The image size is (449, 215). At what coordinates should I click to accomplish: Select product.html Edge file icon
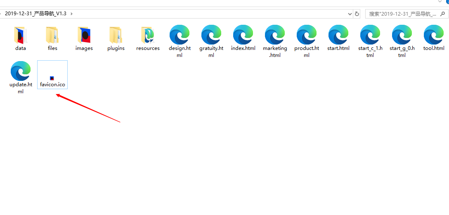pos(307,35)
